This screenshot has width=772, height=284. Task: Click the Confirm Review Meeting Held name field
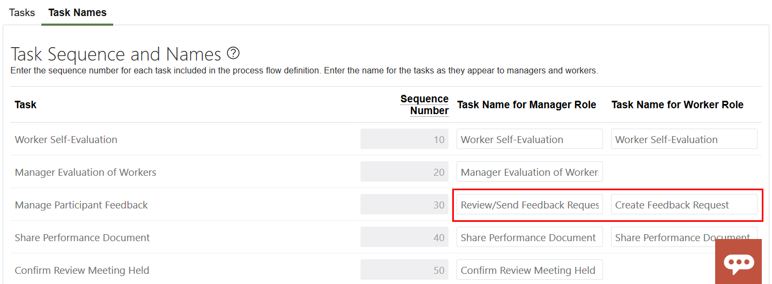[530, 270]
